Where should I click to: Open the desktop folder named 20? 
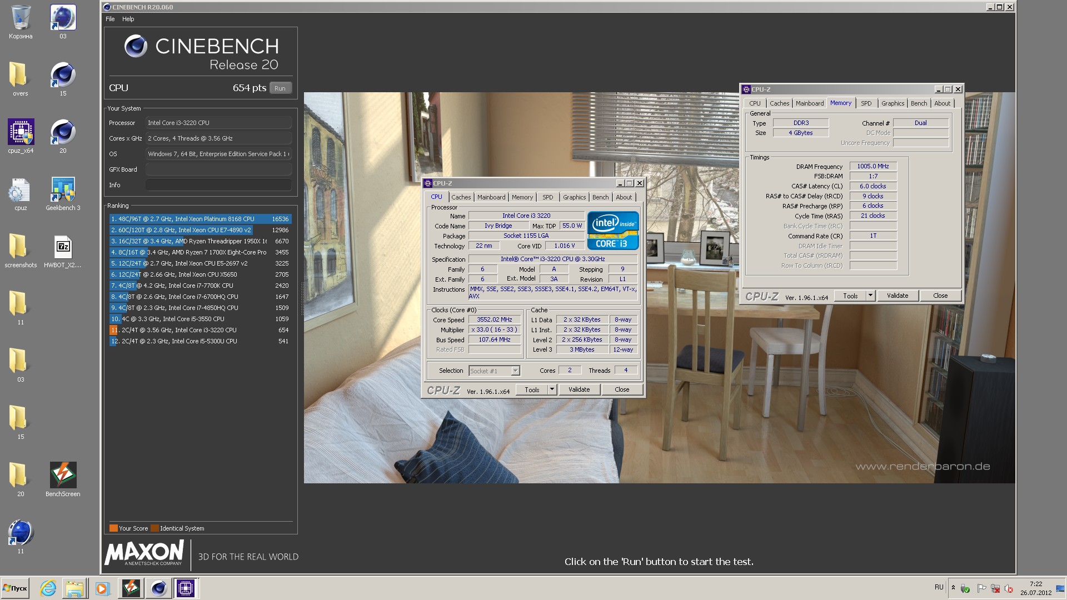[21, 480]
